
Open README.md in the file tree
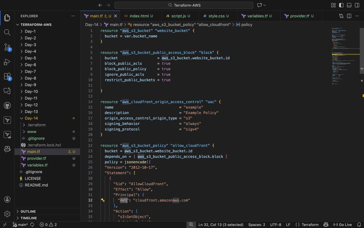[36, 185]
